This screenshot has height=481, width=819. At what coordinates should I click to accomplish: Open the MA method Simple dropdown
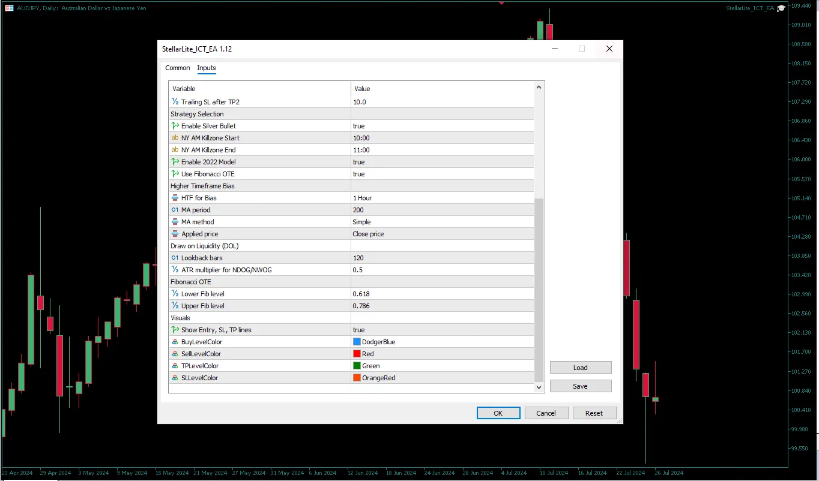click(x=442, y=222)
